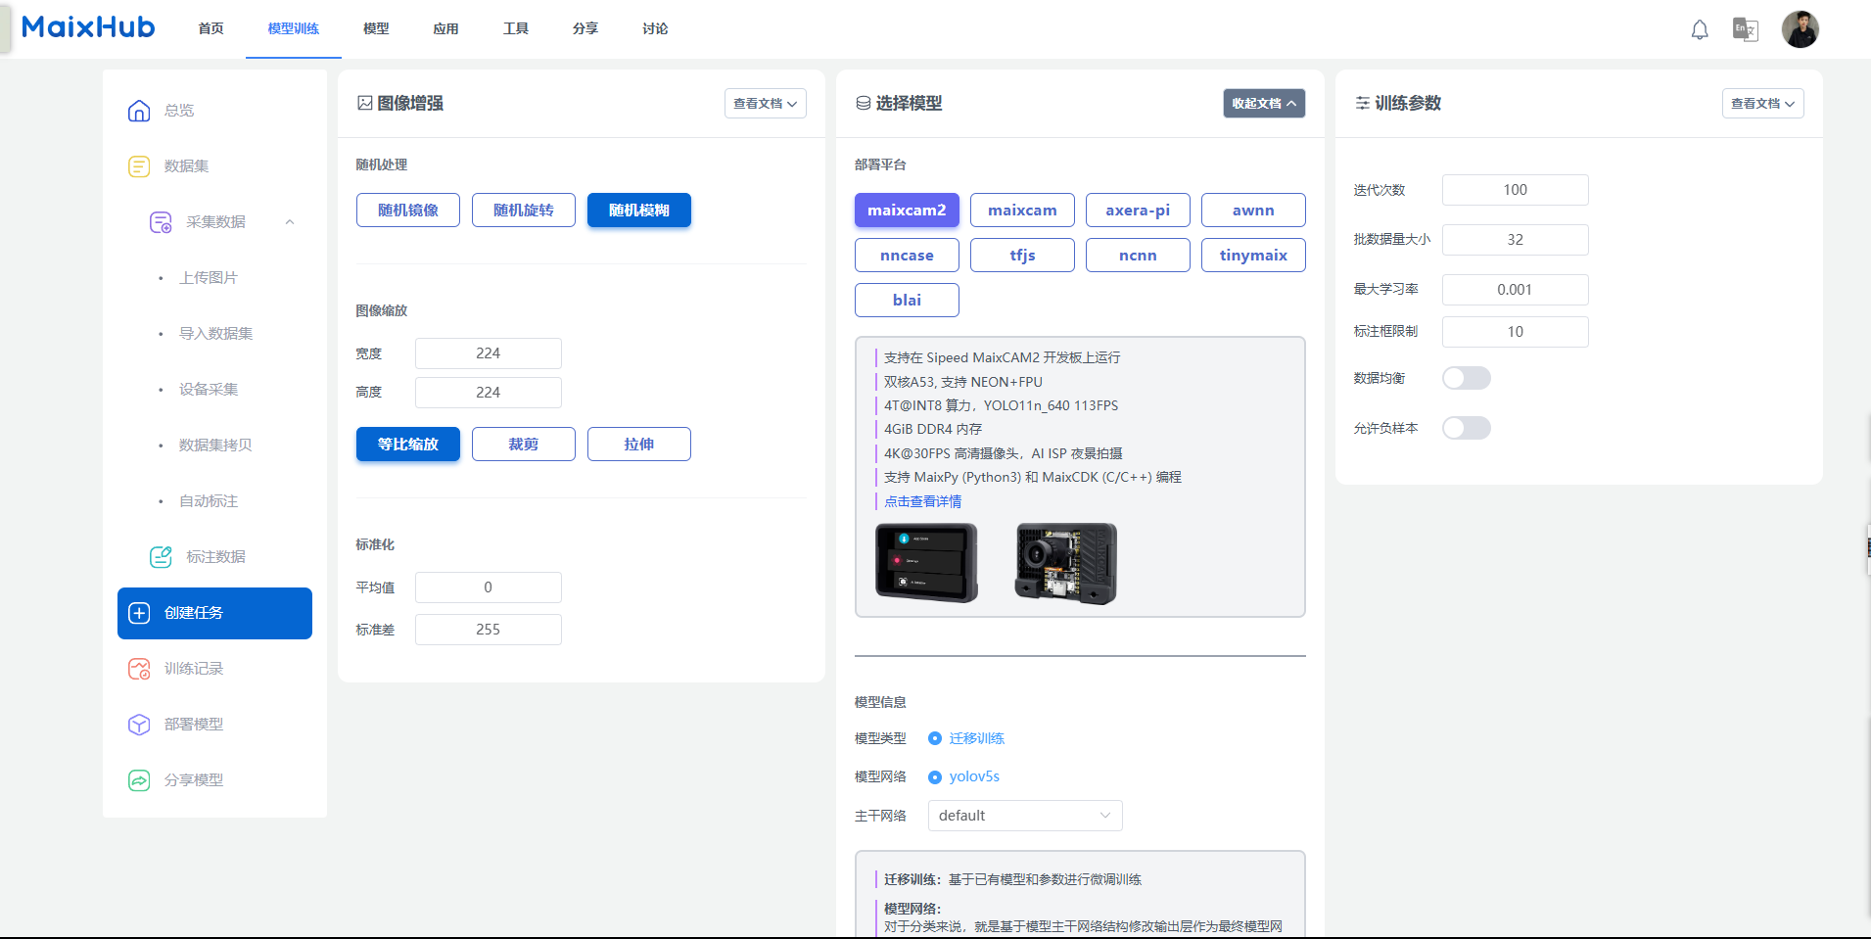Click the 总览 home icon
Viewport: 1871px width, 939px height.
(x=139, y=111)
